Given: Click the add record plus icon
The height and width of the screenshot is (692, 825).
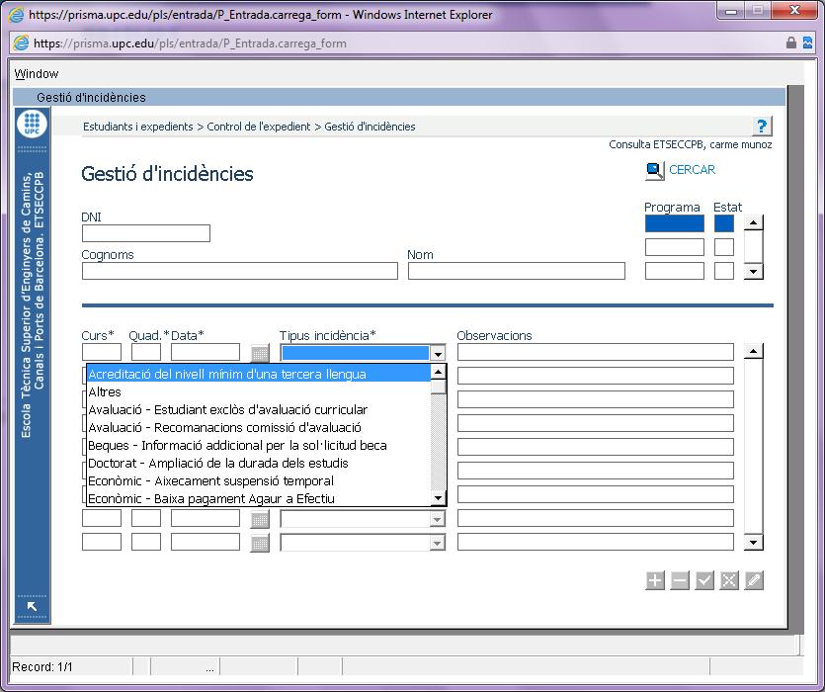Looking at the screenshot, I should 655,581.
